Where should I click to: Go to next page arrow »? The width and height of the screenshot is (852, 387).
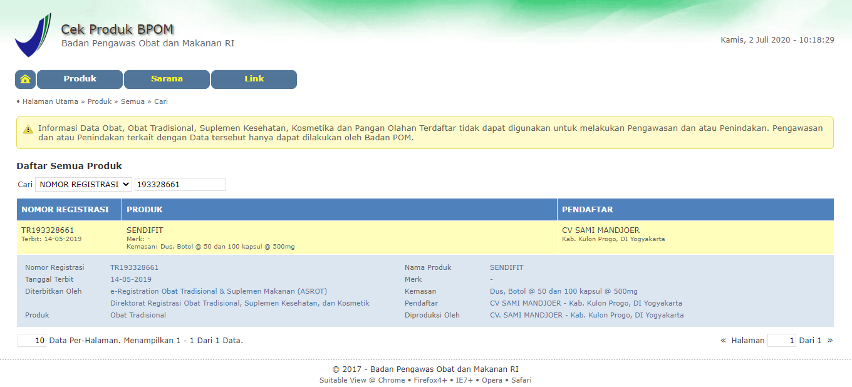[830, 341]
